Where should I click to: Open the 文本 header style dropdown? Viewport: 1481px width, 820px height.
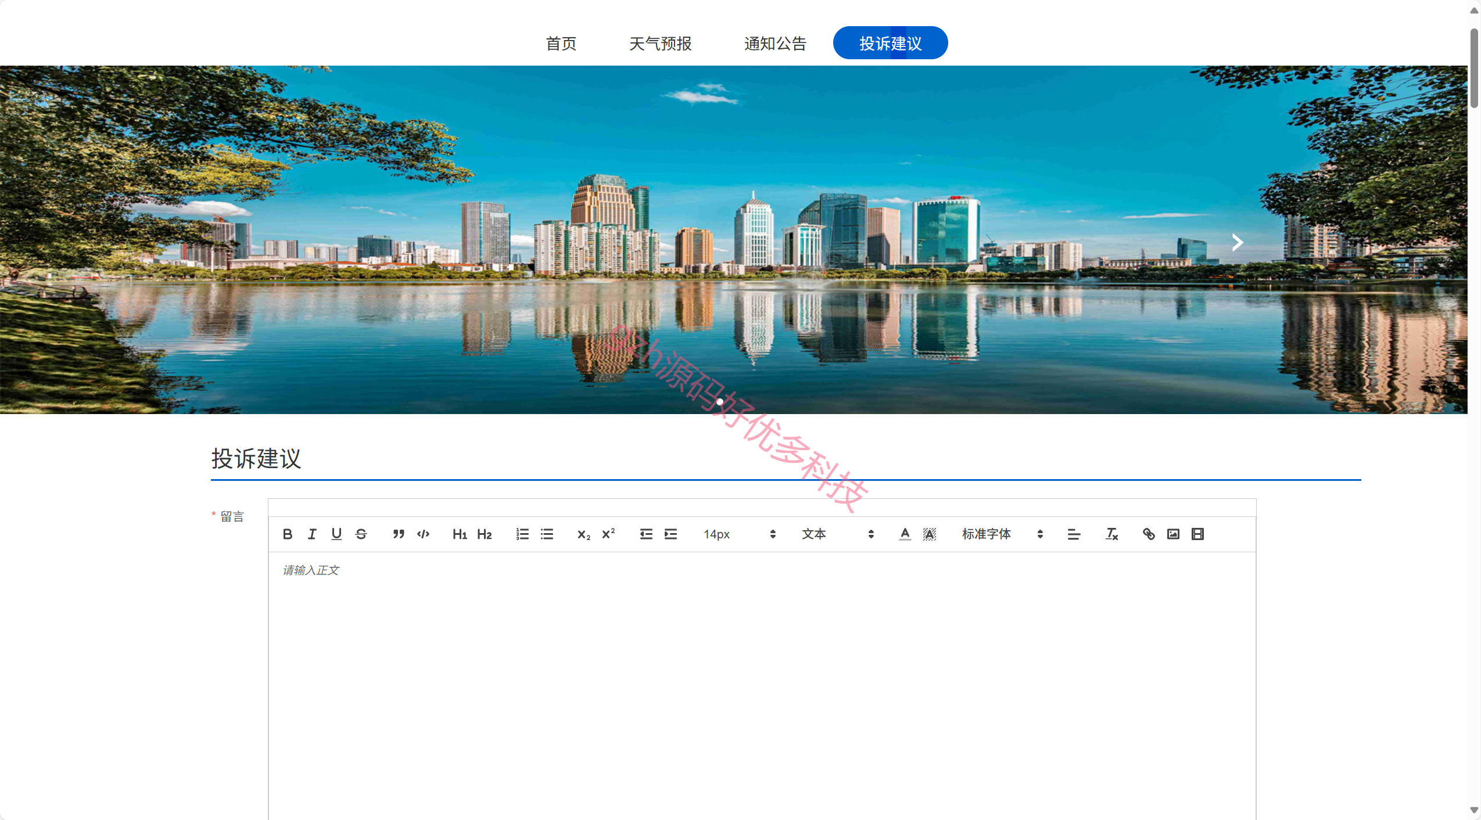(x=838, y=534)
